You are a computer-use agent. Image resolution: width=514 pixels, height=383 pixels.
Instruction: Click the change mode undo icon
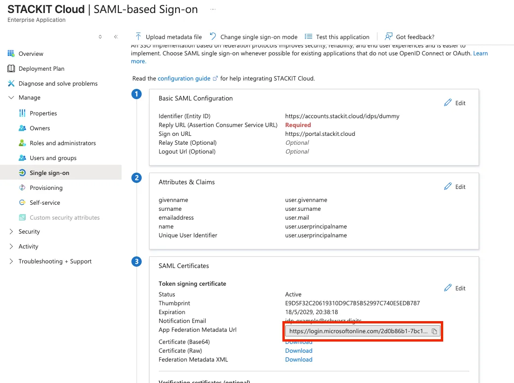[x=213, y=36]
